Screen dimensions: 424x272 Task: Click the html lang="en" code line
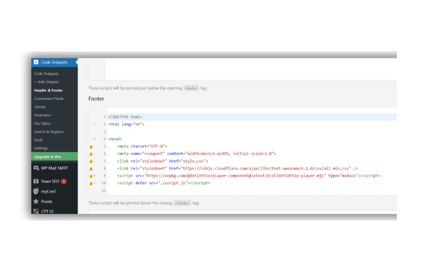[126, 124]
